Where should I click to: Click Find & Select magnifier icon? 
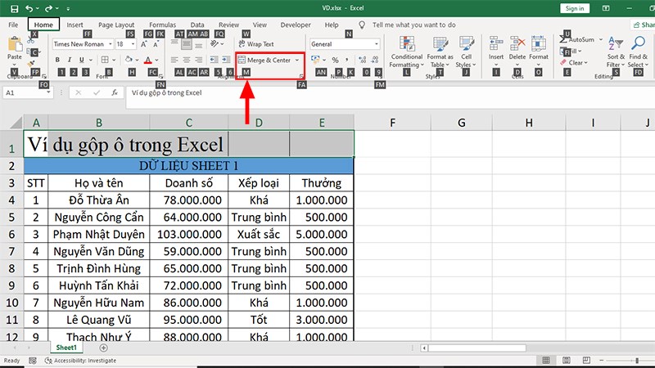pyautogui.click(x=639, y=43)
